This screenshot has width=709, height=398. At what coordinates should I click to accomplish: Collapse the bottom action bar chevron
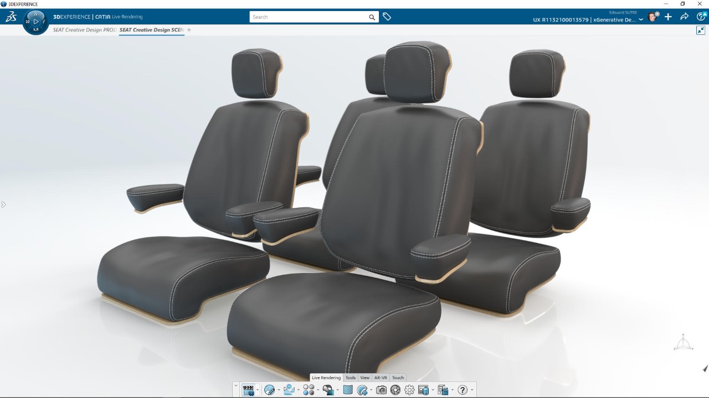tap(236, 385)
